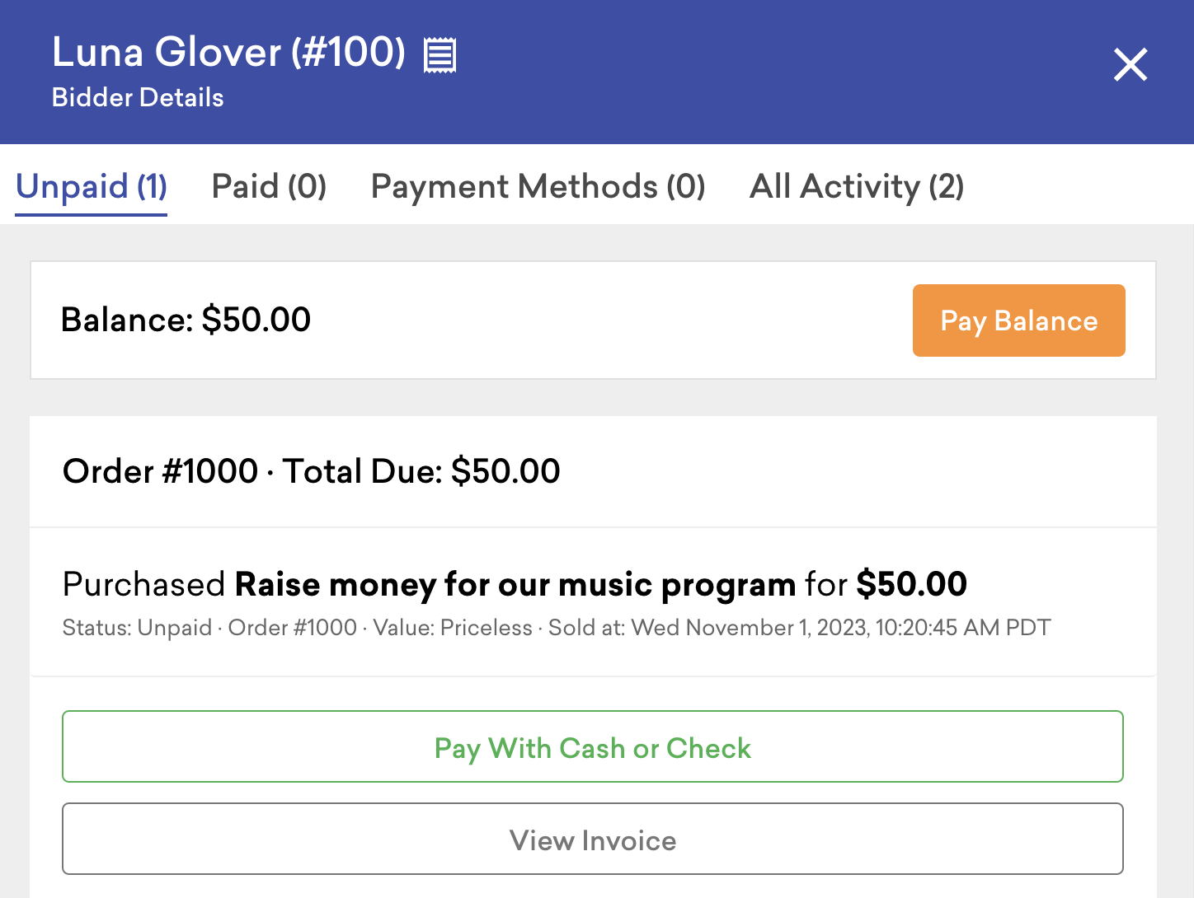Click the word Purchased in the order row

tap(143, 584)
